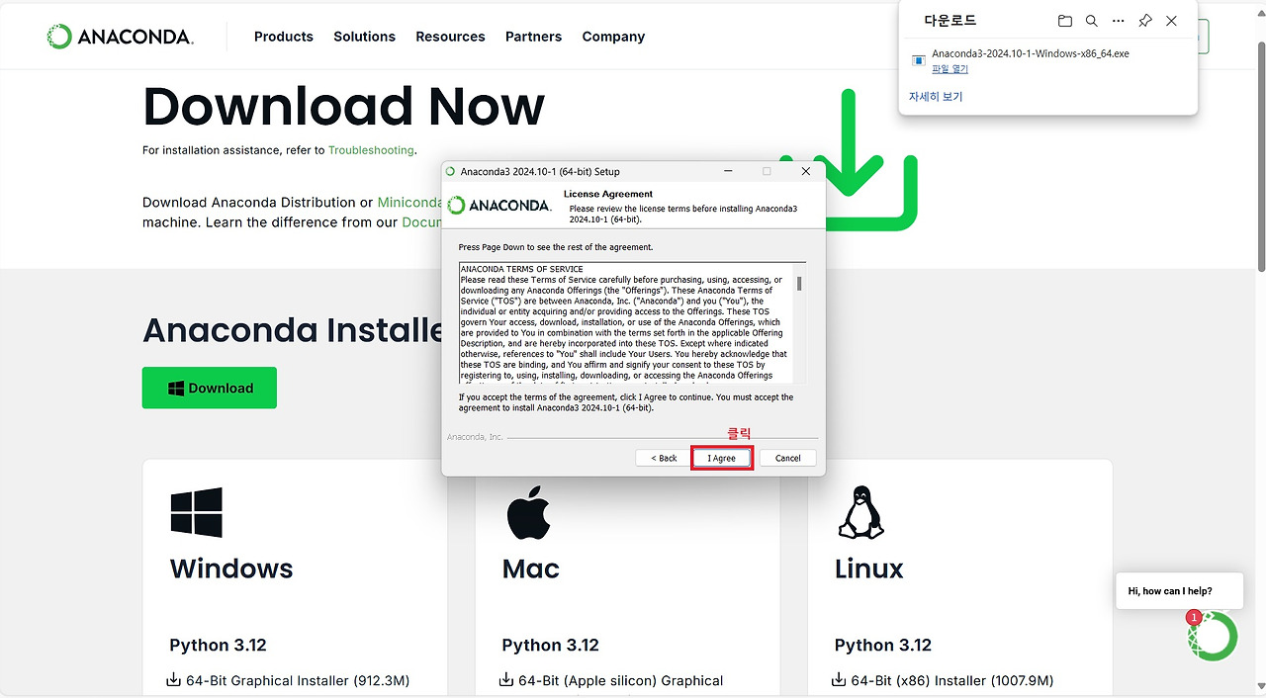Screen dimensions: 1266x698
Task: Click the License Agreement heading in setup
Action: (608, 194)
